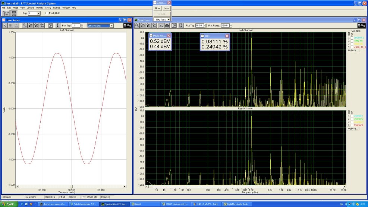Check Overlay 1 in the Right Channel panel
This screenshot has width=368, height=207.
click(x=352, y=116)
